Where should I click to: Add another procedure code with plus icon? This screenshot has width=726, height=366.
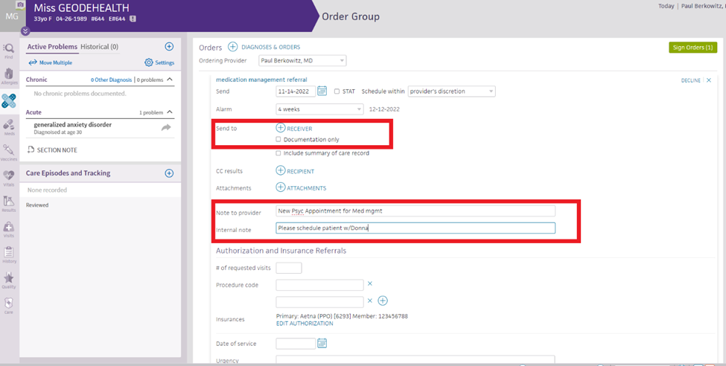(383, 301)
